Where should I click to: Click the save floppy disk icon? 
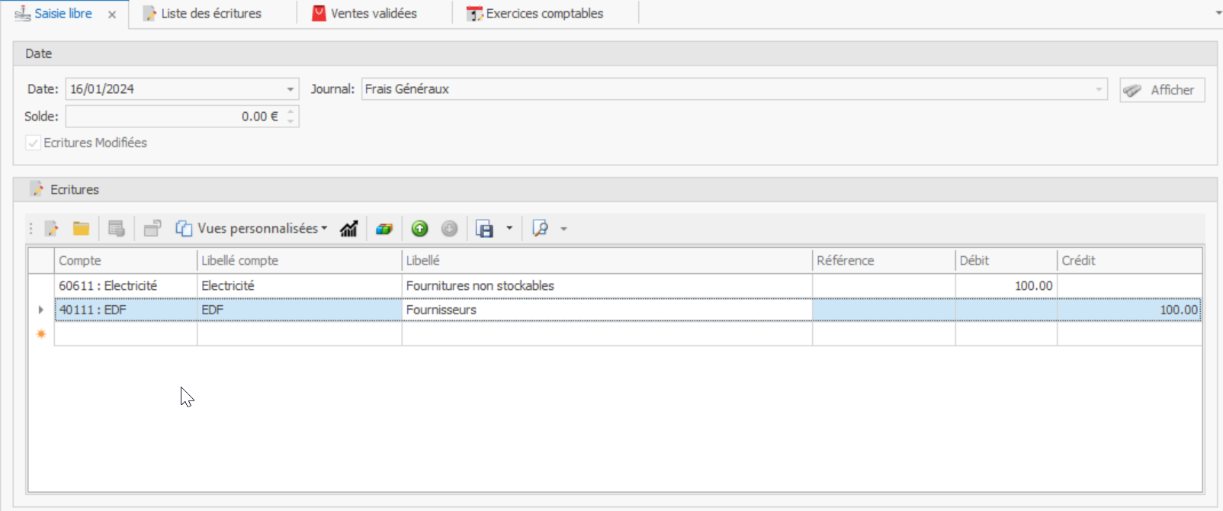[484, 229]
